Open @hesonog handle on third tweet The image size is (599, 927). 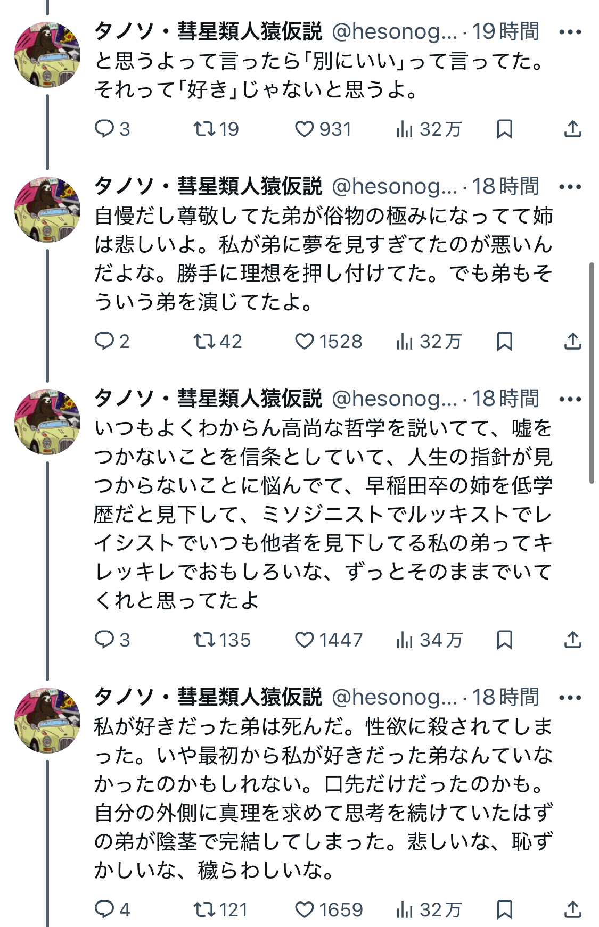394,399
